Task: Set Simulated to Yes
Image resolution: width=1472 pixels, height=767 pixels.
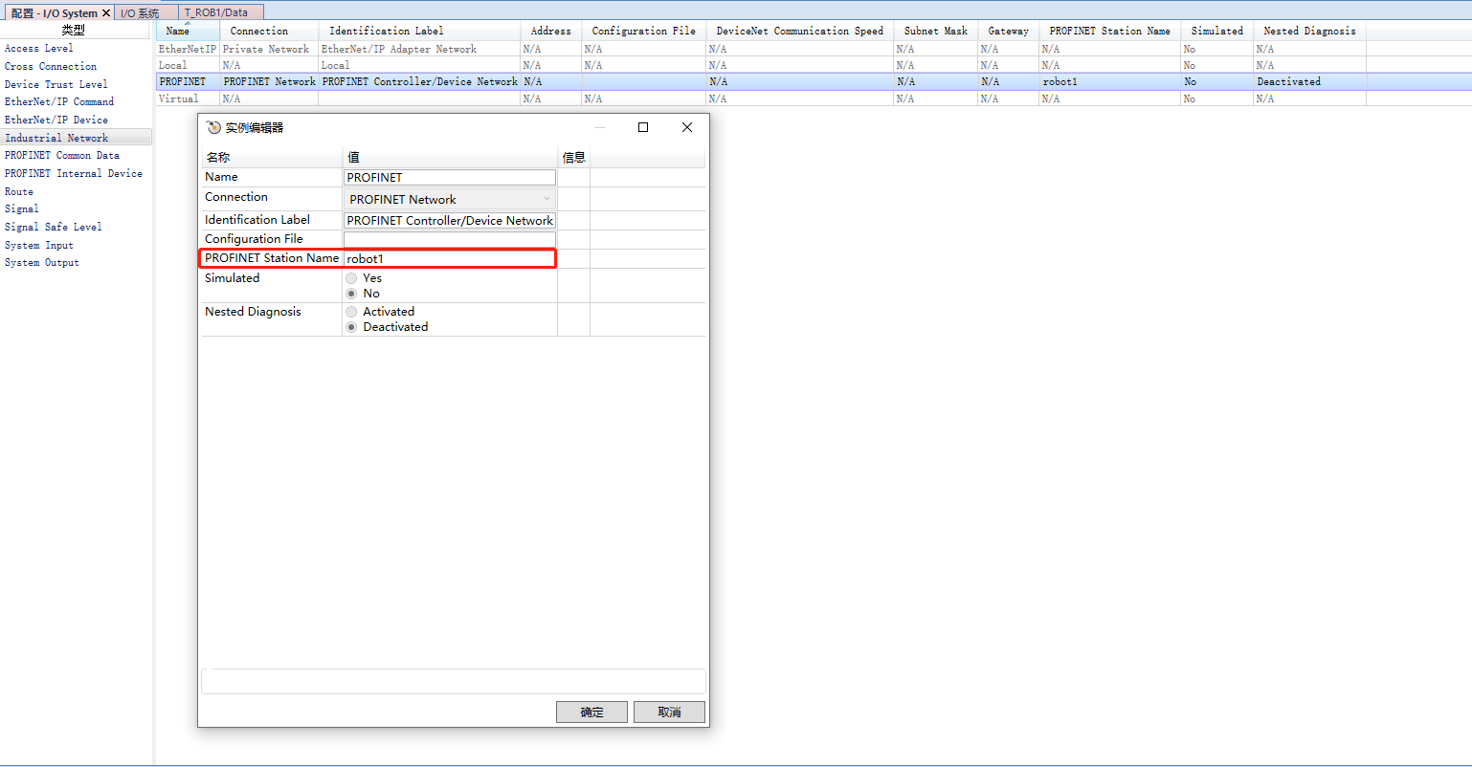Action: [351, 278]
